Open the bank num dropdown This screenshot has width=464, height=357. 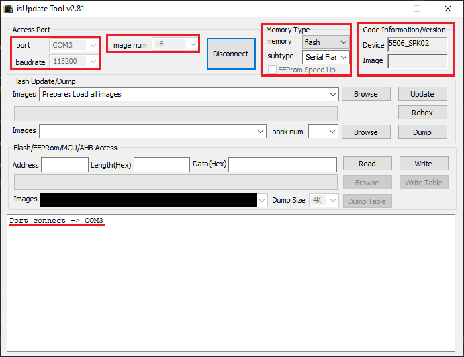(x=323, y=132)
